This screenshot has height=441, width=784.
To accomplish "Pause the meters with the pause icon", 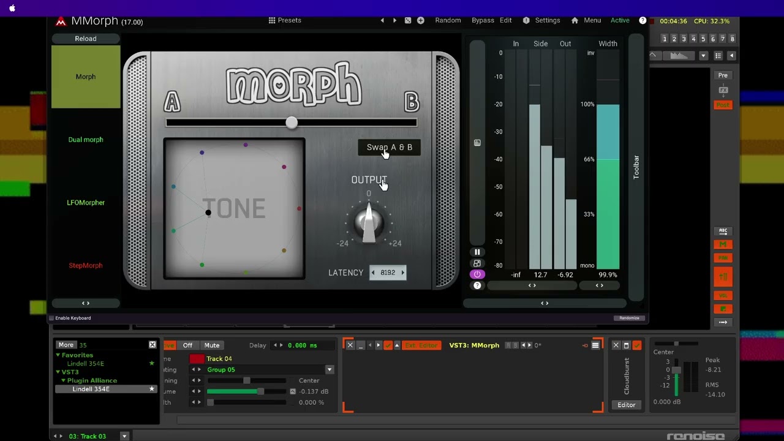I will click(x=477, y=252).
